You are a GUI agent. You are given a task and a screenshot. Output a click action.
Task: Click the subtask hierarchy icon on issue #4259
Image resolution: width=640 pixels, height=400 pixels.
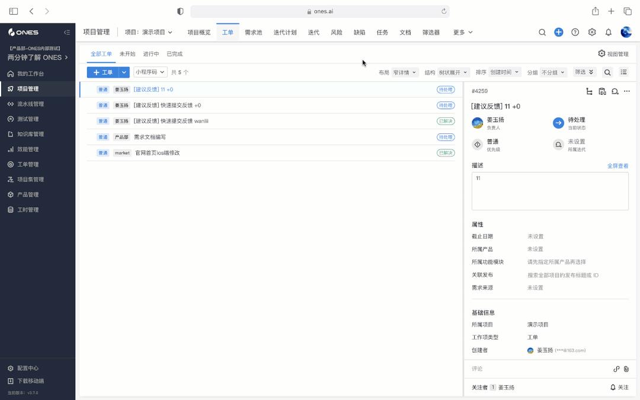[x=589, y=91]
